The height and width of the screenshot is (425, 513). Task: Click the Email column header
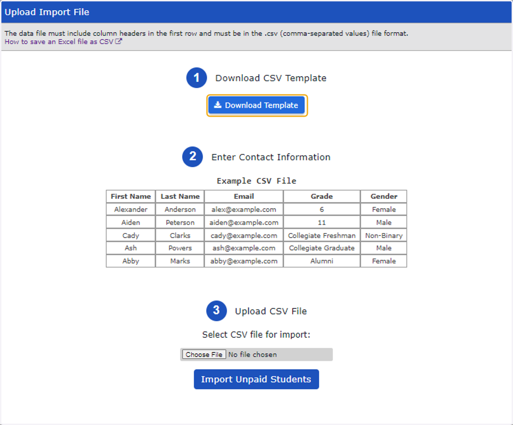pyautogui.click(x=244, y=197)
